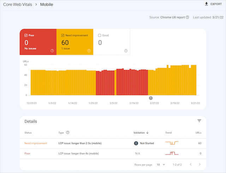Enable the Good checkbox
Image resolution: width=226 pixels, height=173 pixels.
100,35
